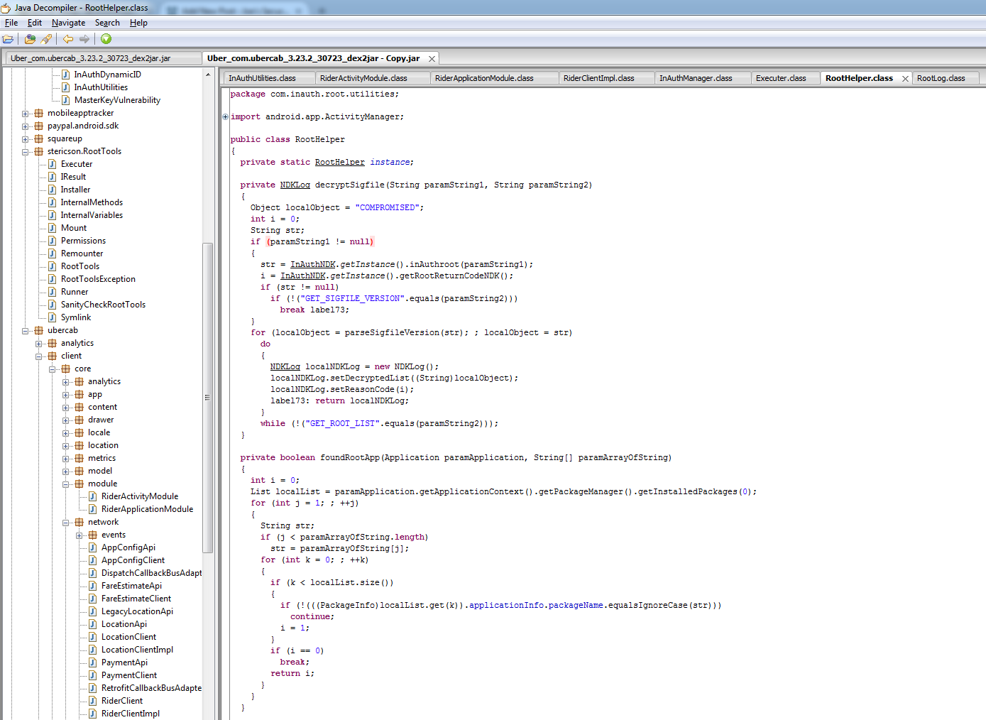Switch to the Uber dex2jar.jar file tab
The height and width of the screenshot is (720, 986).
(x=90, y=58)
